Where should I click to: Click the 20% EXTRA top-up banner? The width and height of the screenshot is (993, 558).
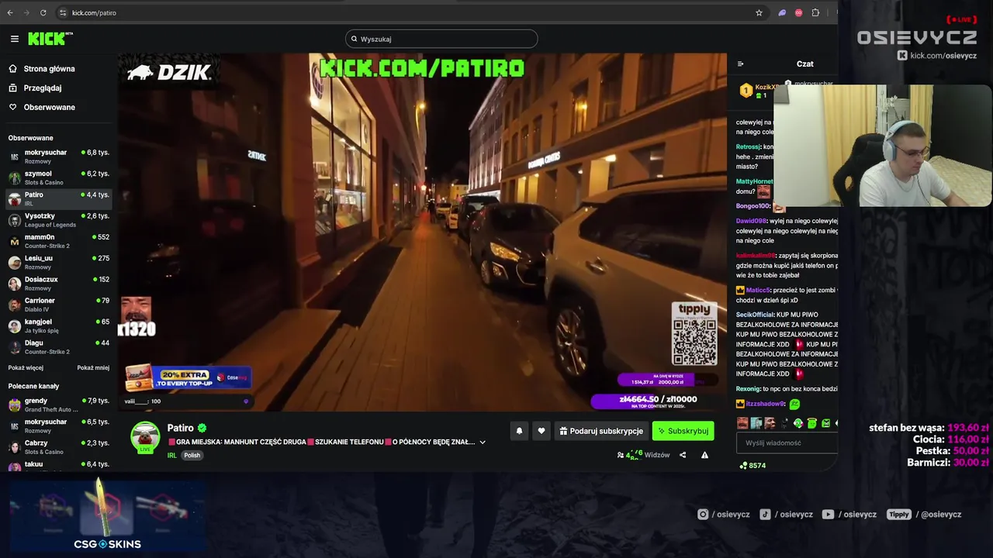pyautogui.click(x=188, y=378)
